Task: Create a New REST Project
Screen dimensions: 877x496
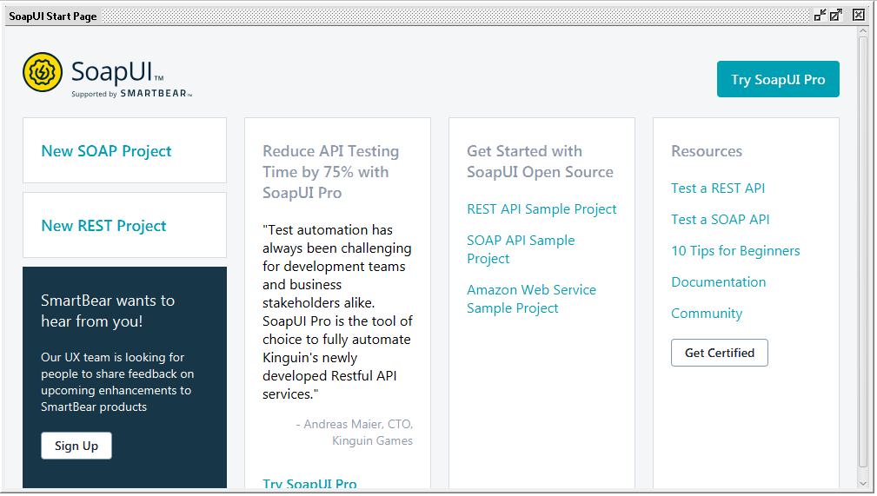Action: tap(103, 226)
